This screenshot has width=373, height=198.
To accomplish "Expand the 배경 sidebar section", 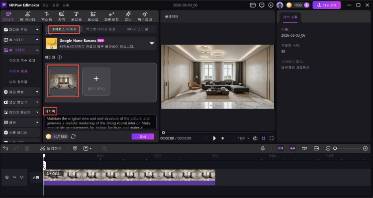I will click(21, 123).
